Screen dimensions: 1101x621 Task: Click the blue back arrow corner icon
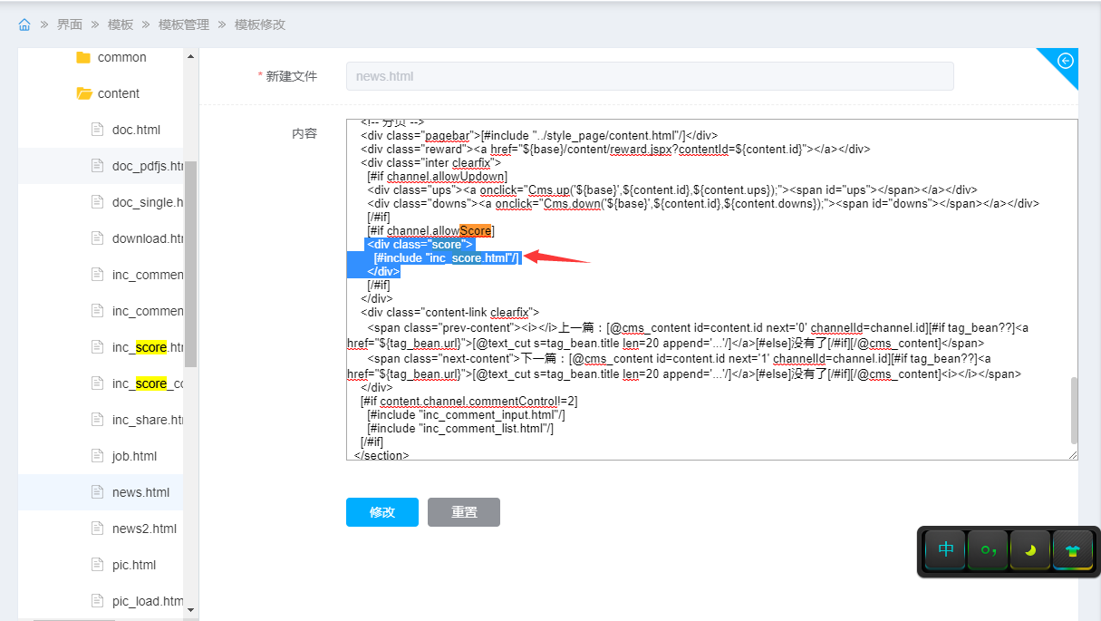click(x=1066, y=61)
